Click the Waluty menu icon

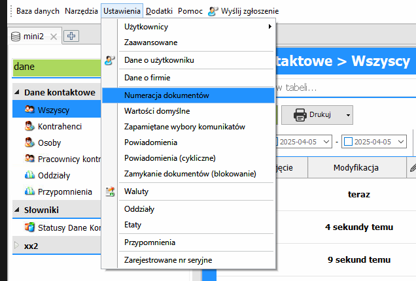coord(110,191)
